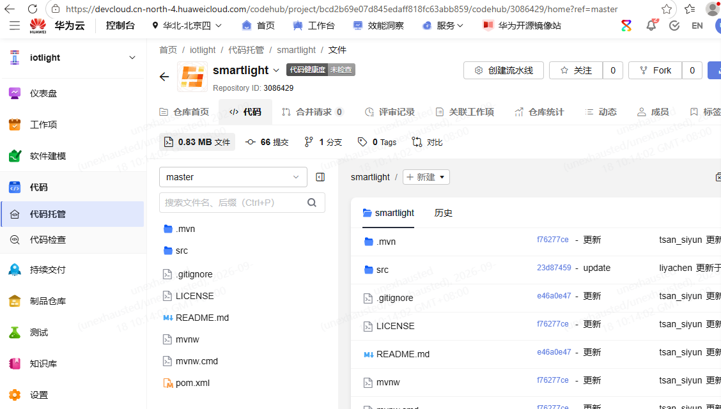
Task: Click the search magnifier icon in file search
Action: [312, 203]
